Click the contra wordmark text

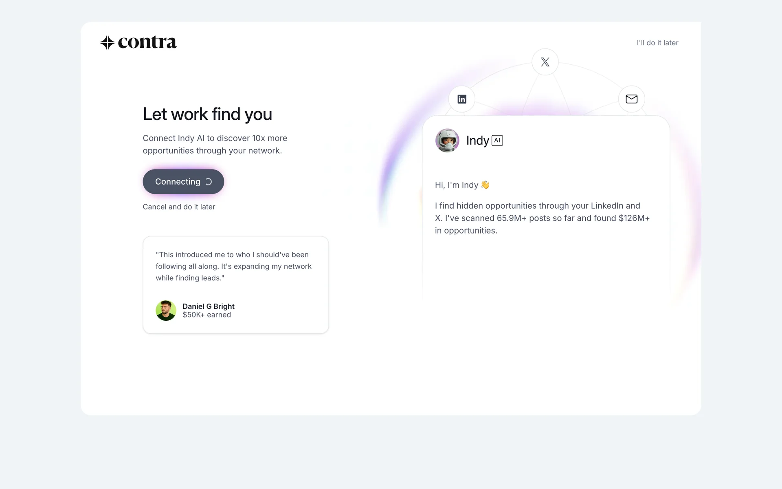[147, 42]
